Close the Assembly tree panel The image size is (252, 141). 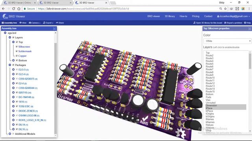click(x=54, y=29)
